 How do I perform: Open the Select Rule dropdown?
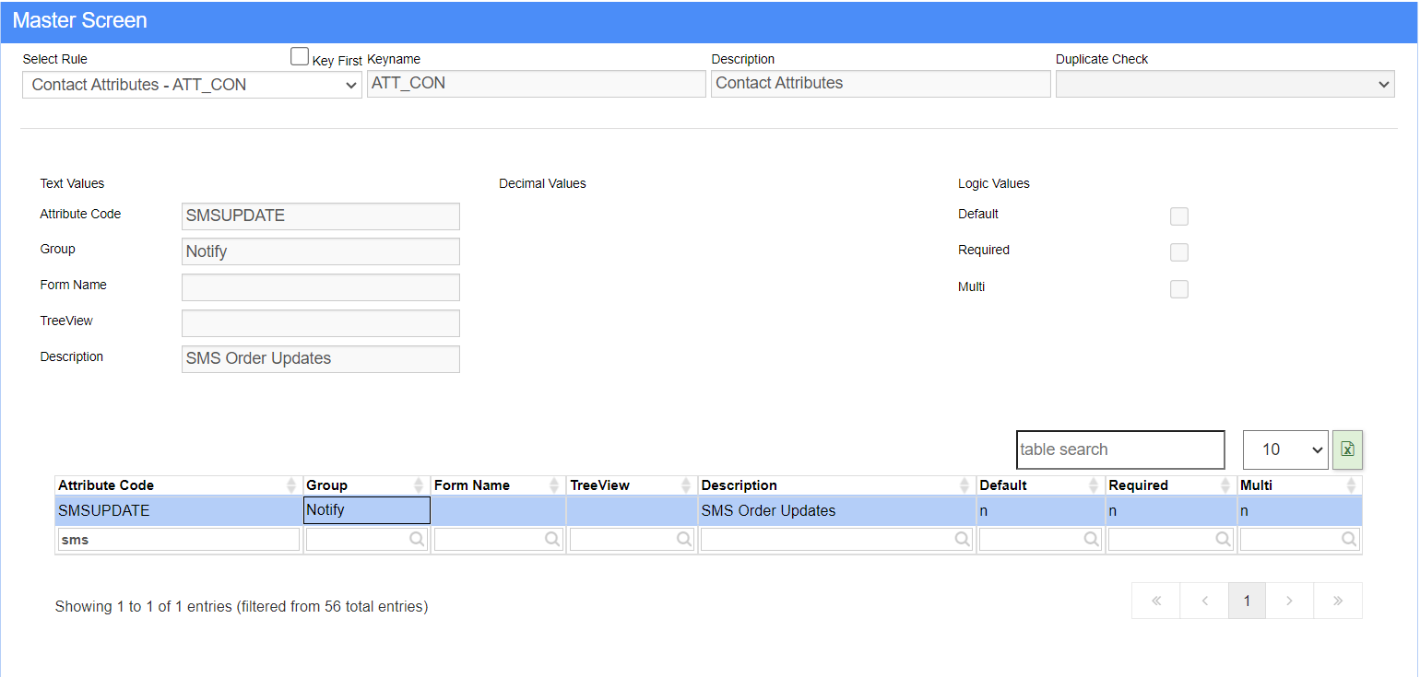[192, 85]
